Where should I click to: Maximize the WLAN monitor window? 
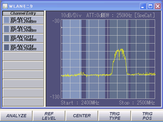tap(150, 6)
